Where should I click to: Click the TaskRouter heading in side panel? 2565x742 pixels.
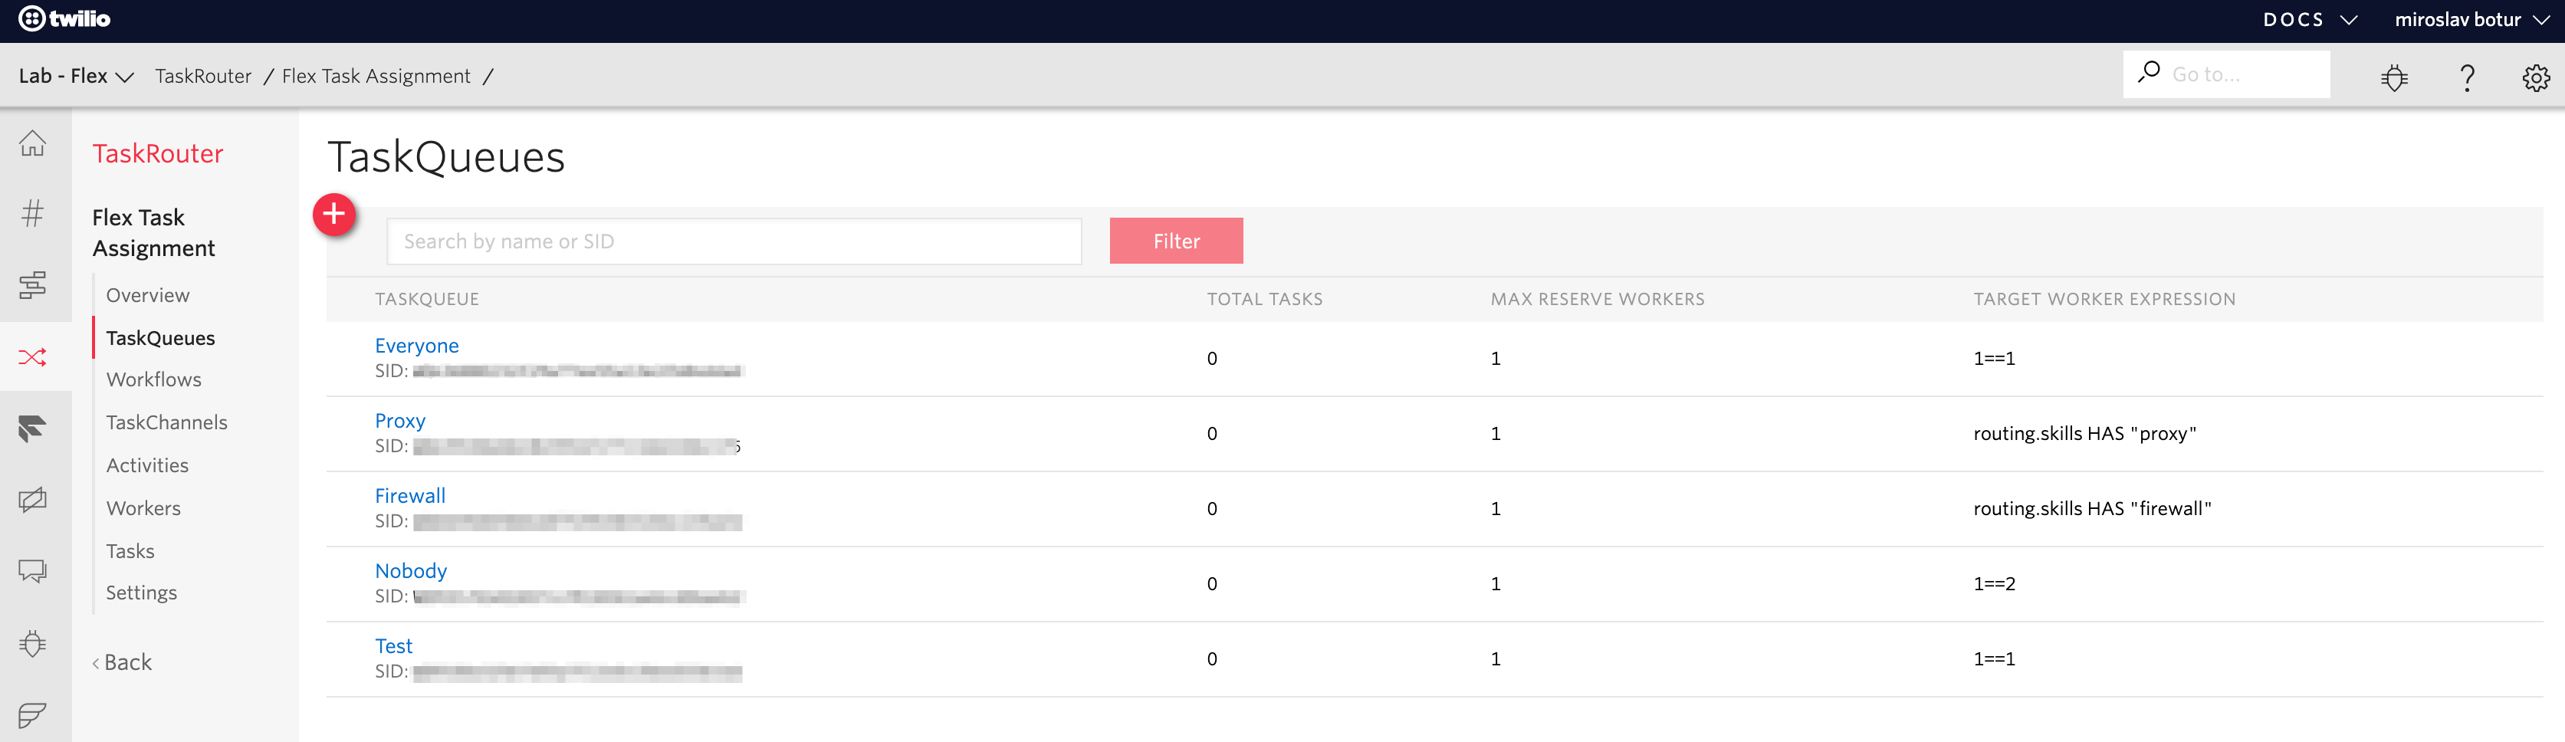pos(159,153)
